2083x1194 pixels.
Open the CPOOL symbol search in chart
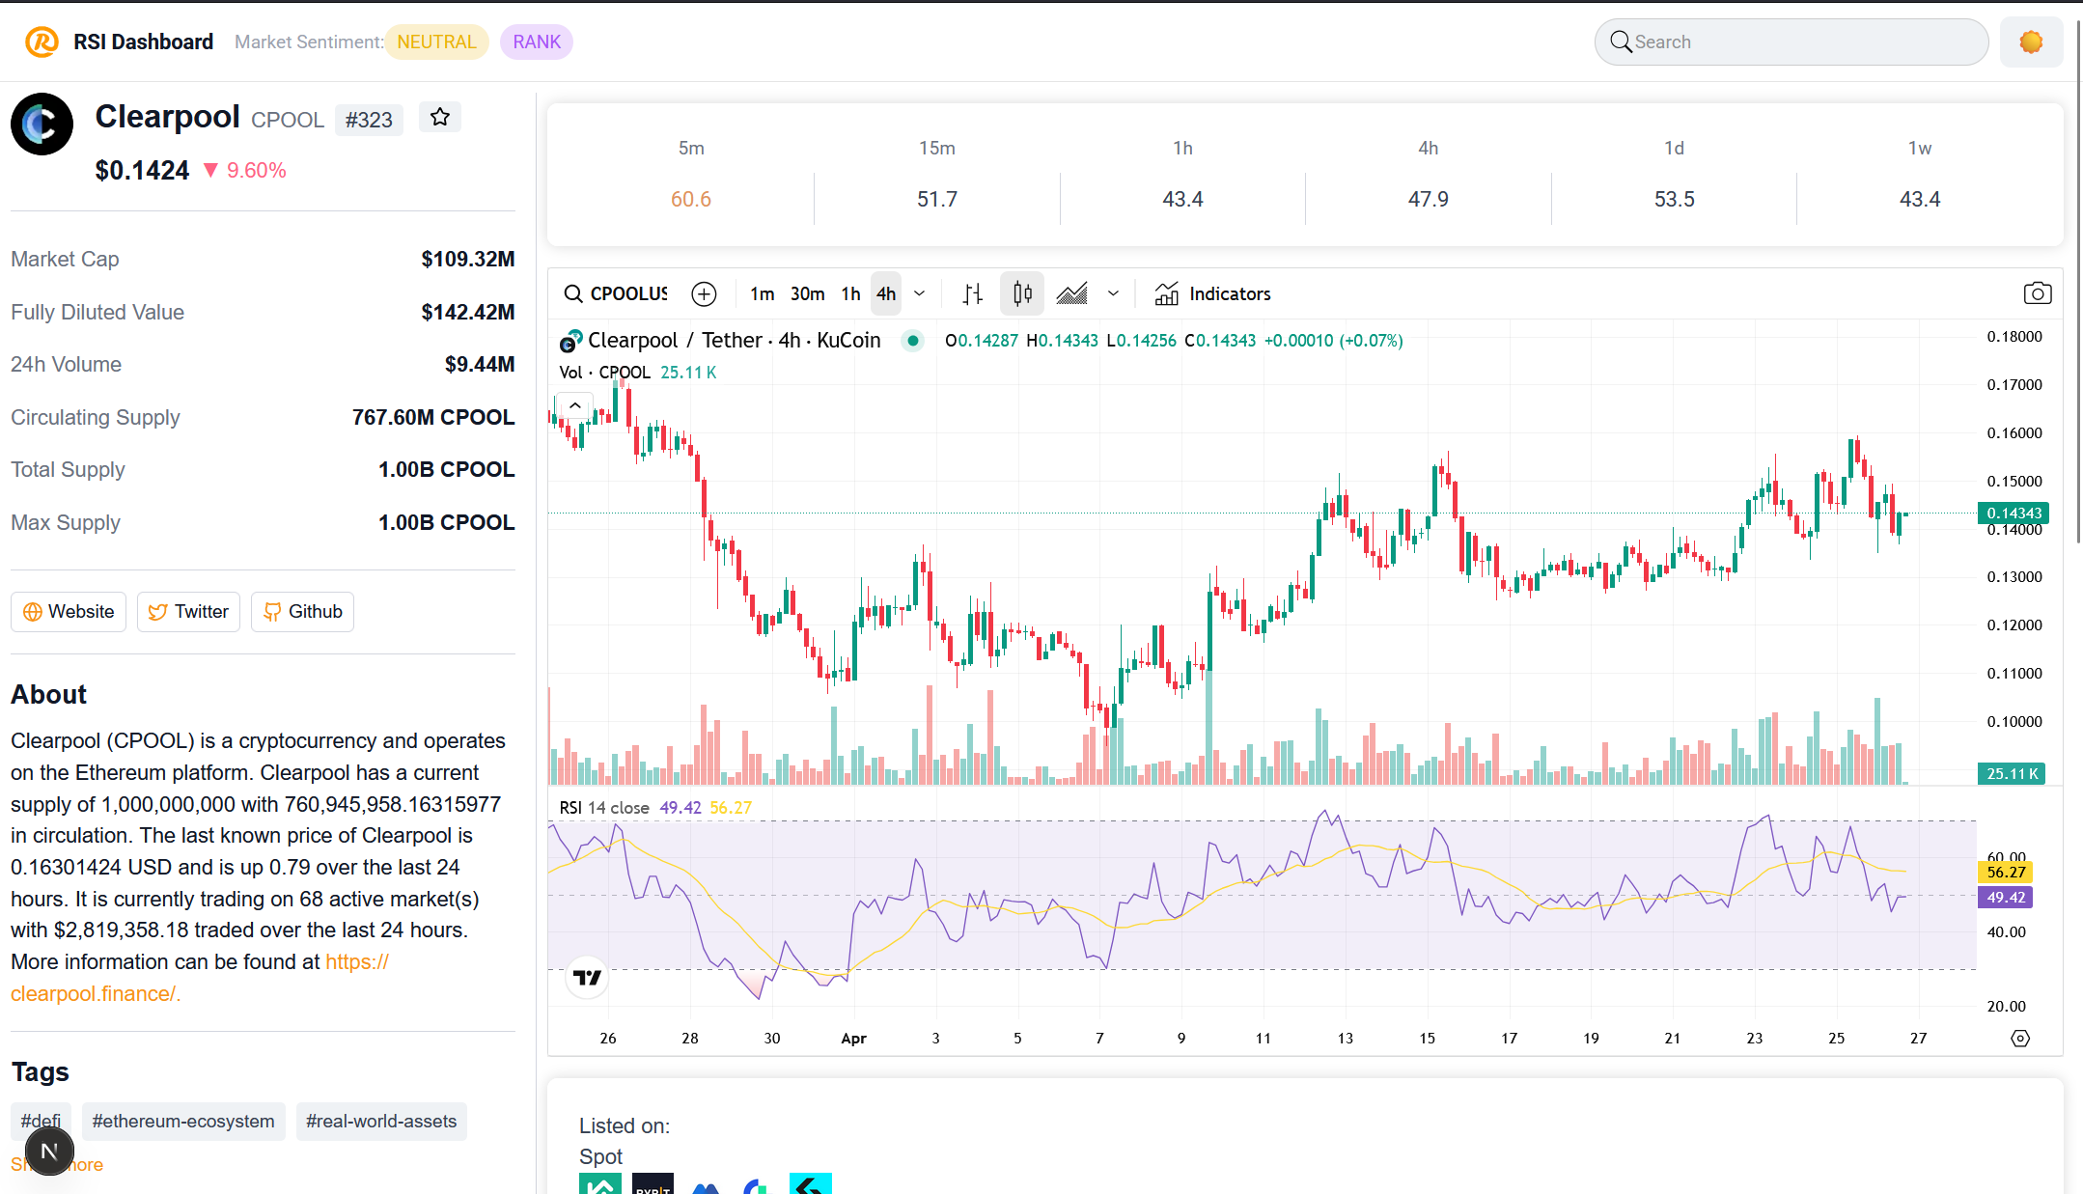[x=616, y=293]
